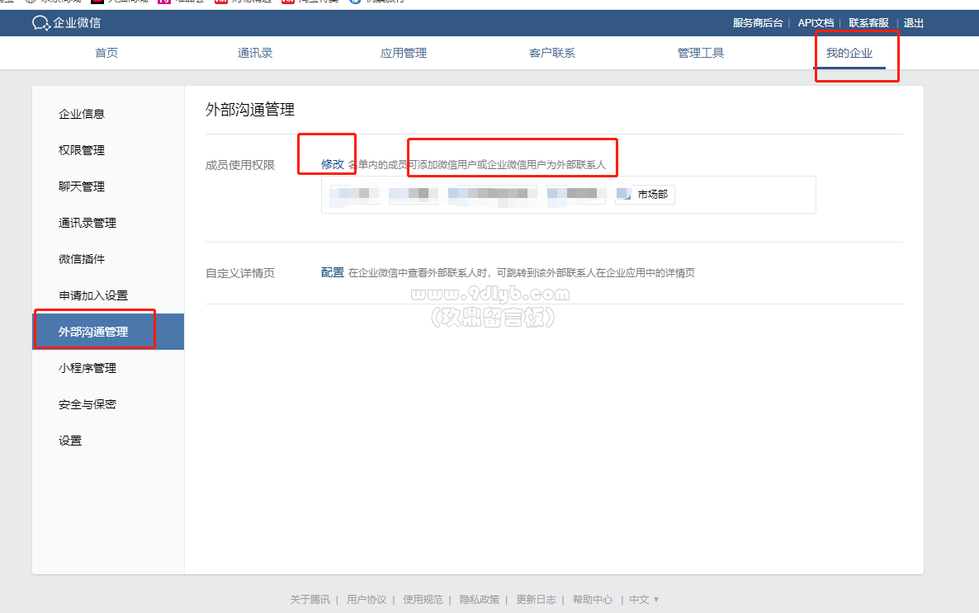Open 申请加入设置 in the sidebar
The height and width of the screenshot is (613, 979).
pyautogui.click(x=93, y=295)
